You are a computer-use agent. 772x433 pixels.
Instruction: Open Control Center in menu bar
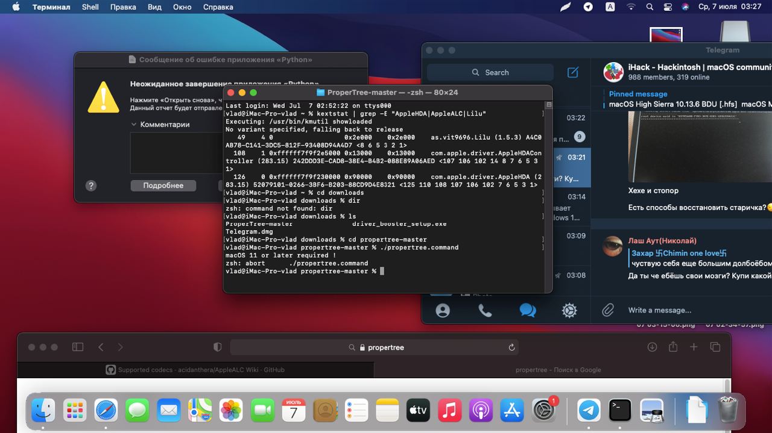point(667,7)
